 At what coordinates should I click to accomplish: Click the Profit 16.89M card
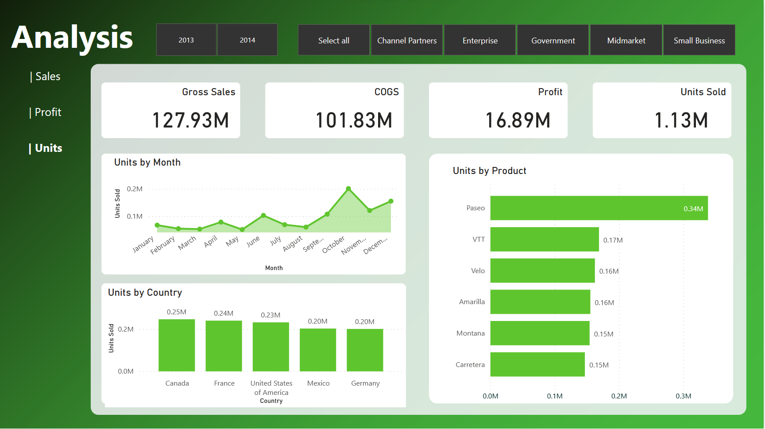498,110
